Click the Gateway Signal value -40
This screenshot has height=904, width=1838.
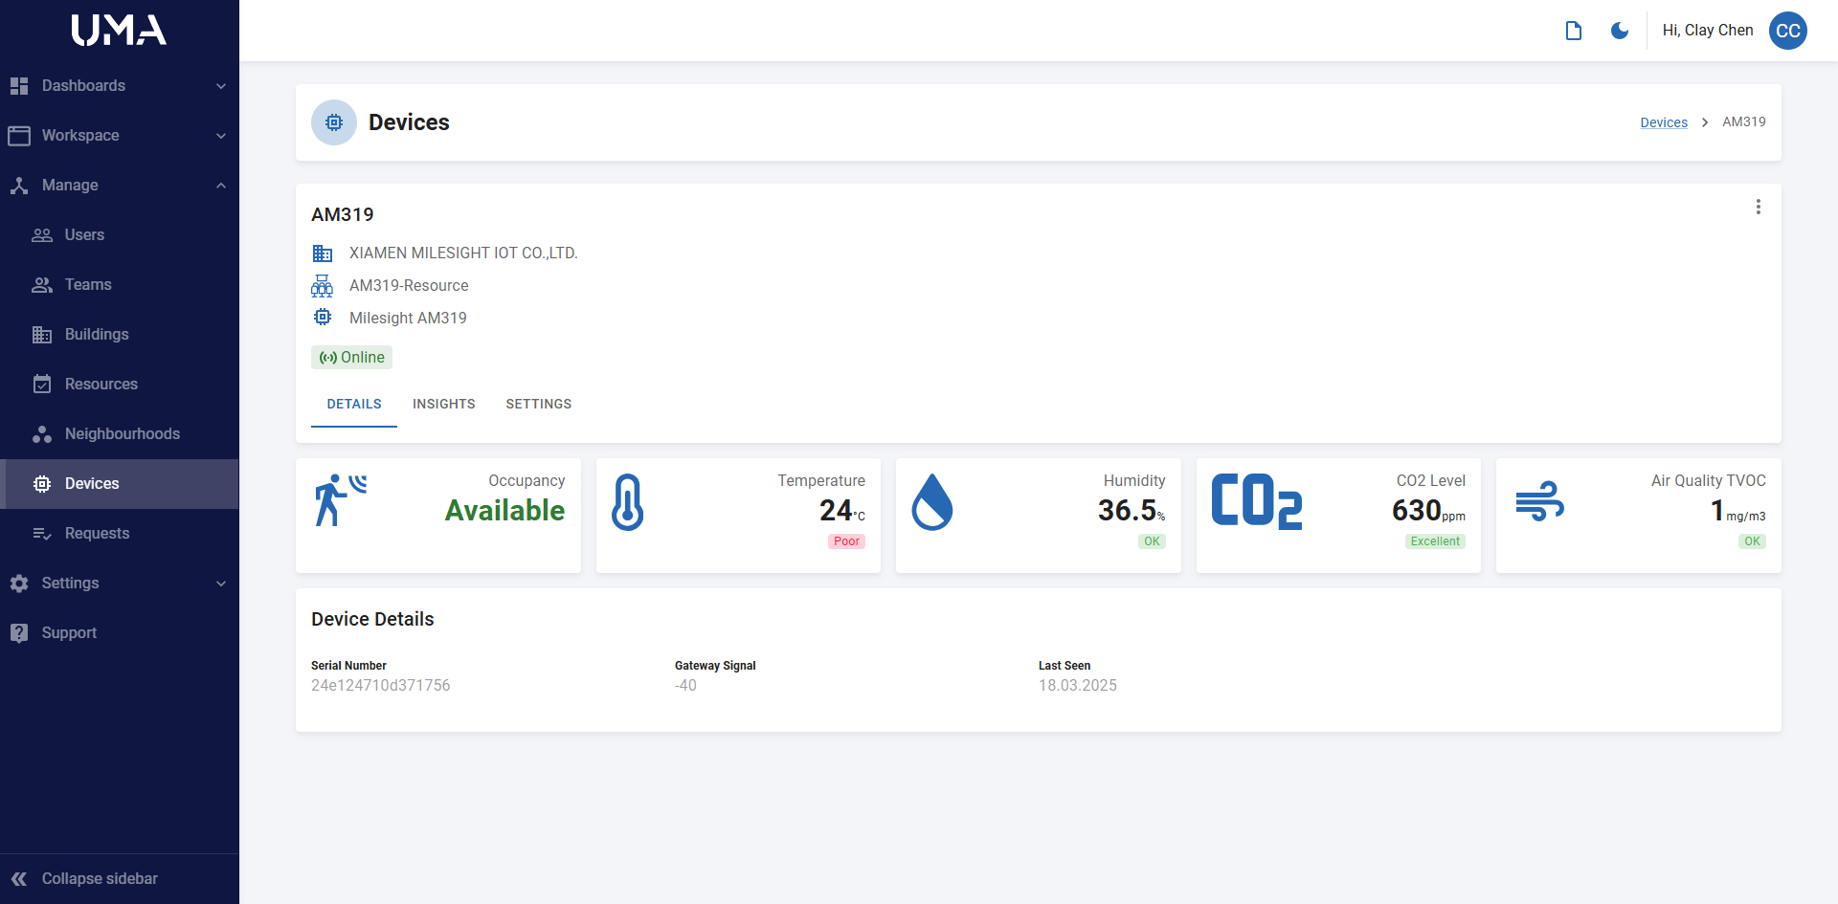(x=685, y=686)
